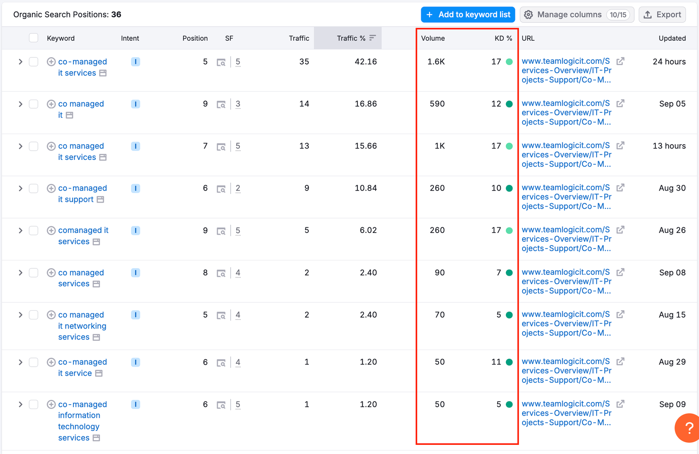Image resolution: width=699 pixels, height=454 pixels.
Task: Click plus icon beside 'co managed it networking services'
Action: click(x=51, y=315)
